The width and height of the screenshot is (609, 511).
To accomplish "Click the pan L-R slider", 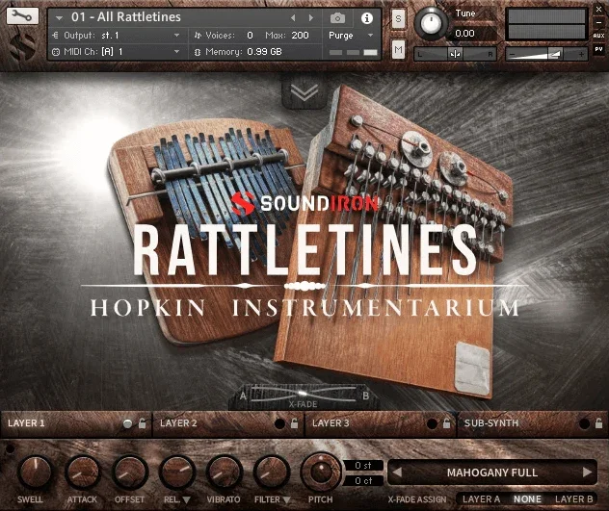I will click(x=455, y=54).
